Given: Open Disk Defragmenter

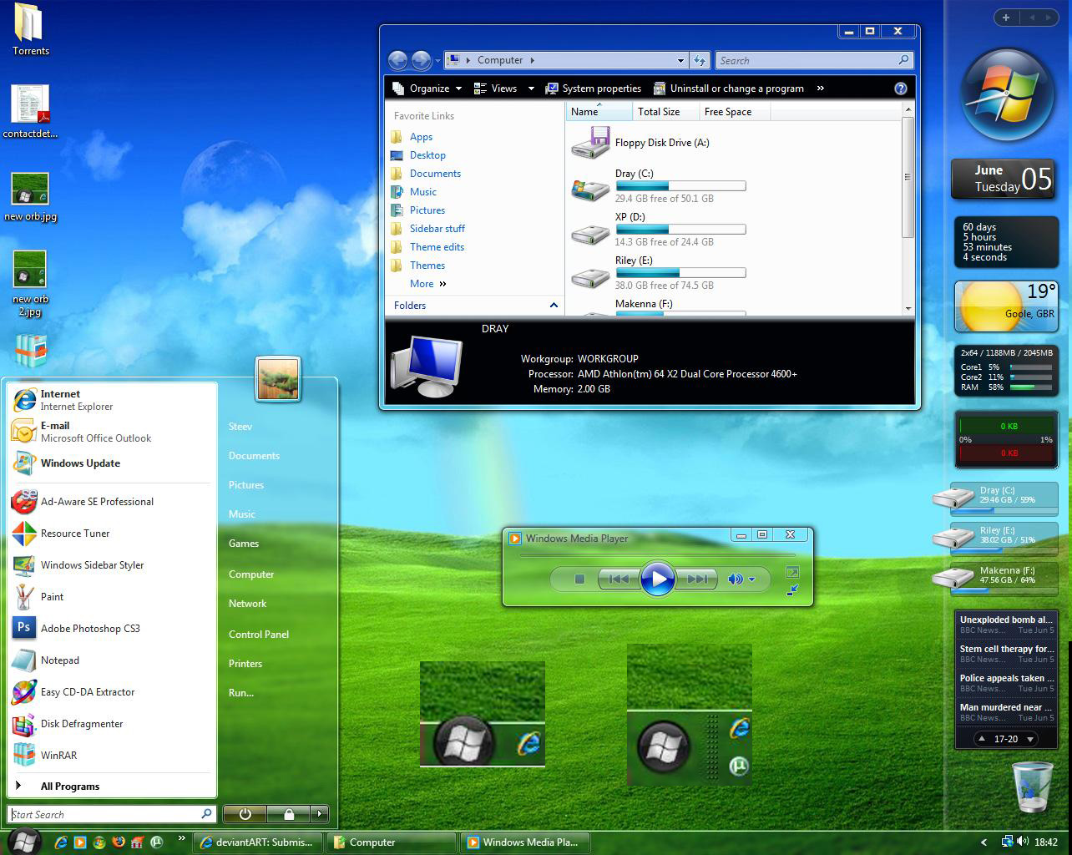Looking at the screenshot, I should (113, 724).
